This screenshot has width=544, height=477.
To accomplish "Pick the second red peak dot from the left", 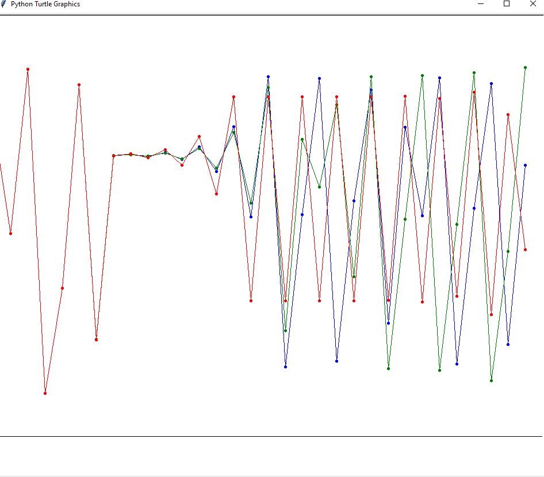I will click(x=79, y=85).
